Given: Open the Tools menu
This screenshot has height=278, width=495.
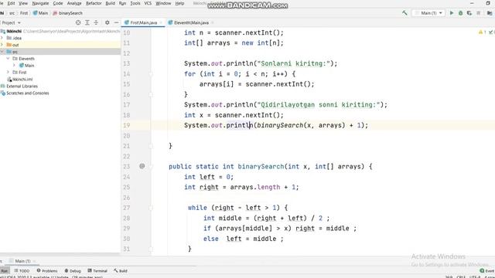Looking at the screenshot, I should coord(135,3).
